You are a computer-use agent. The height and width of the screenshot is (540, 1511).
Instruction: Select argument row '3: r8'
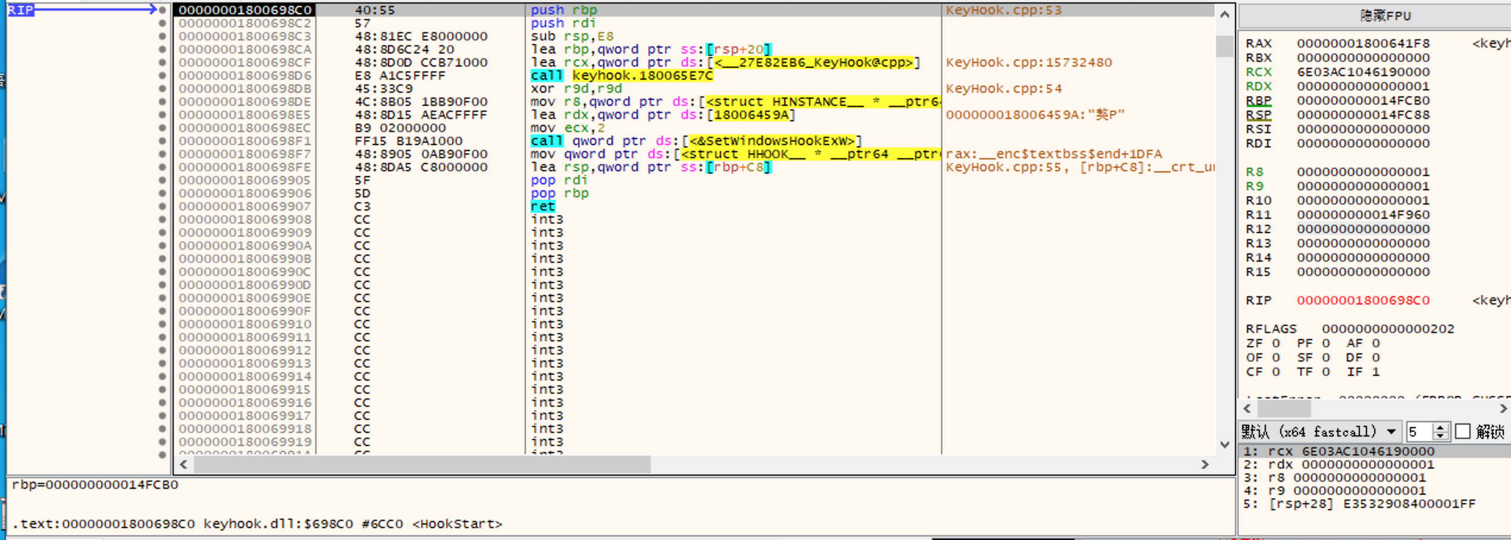point(1375,478)
